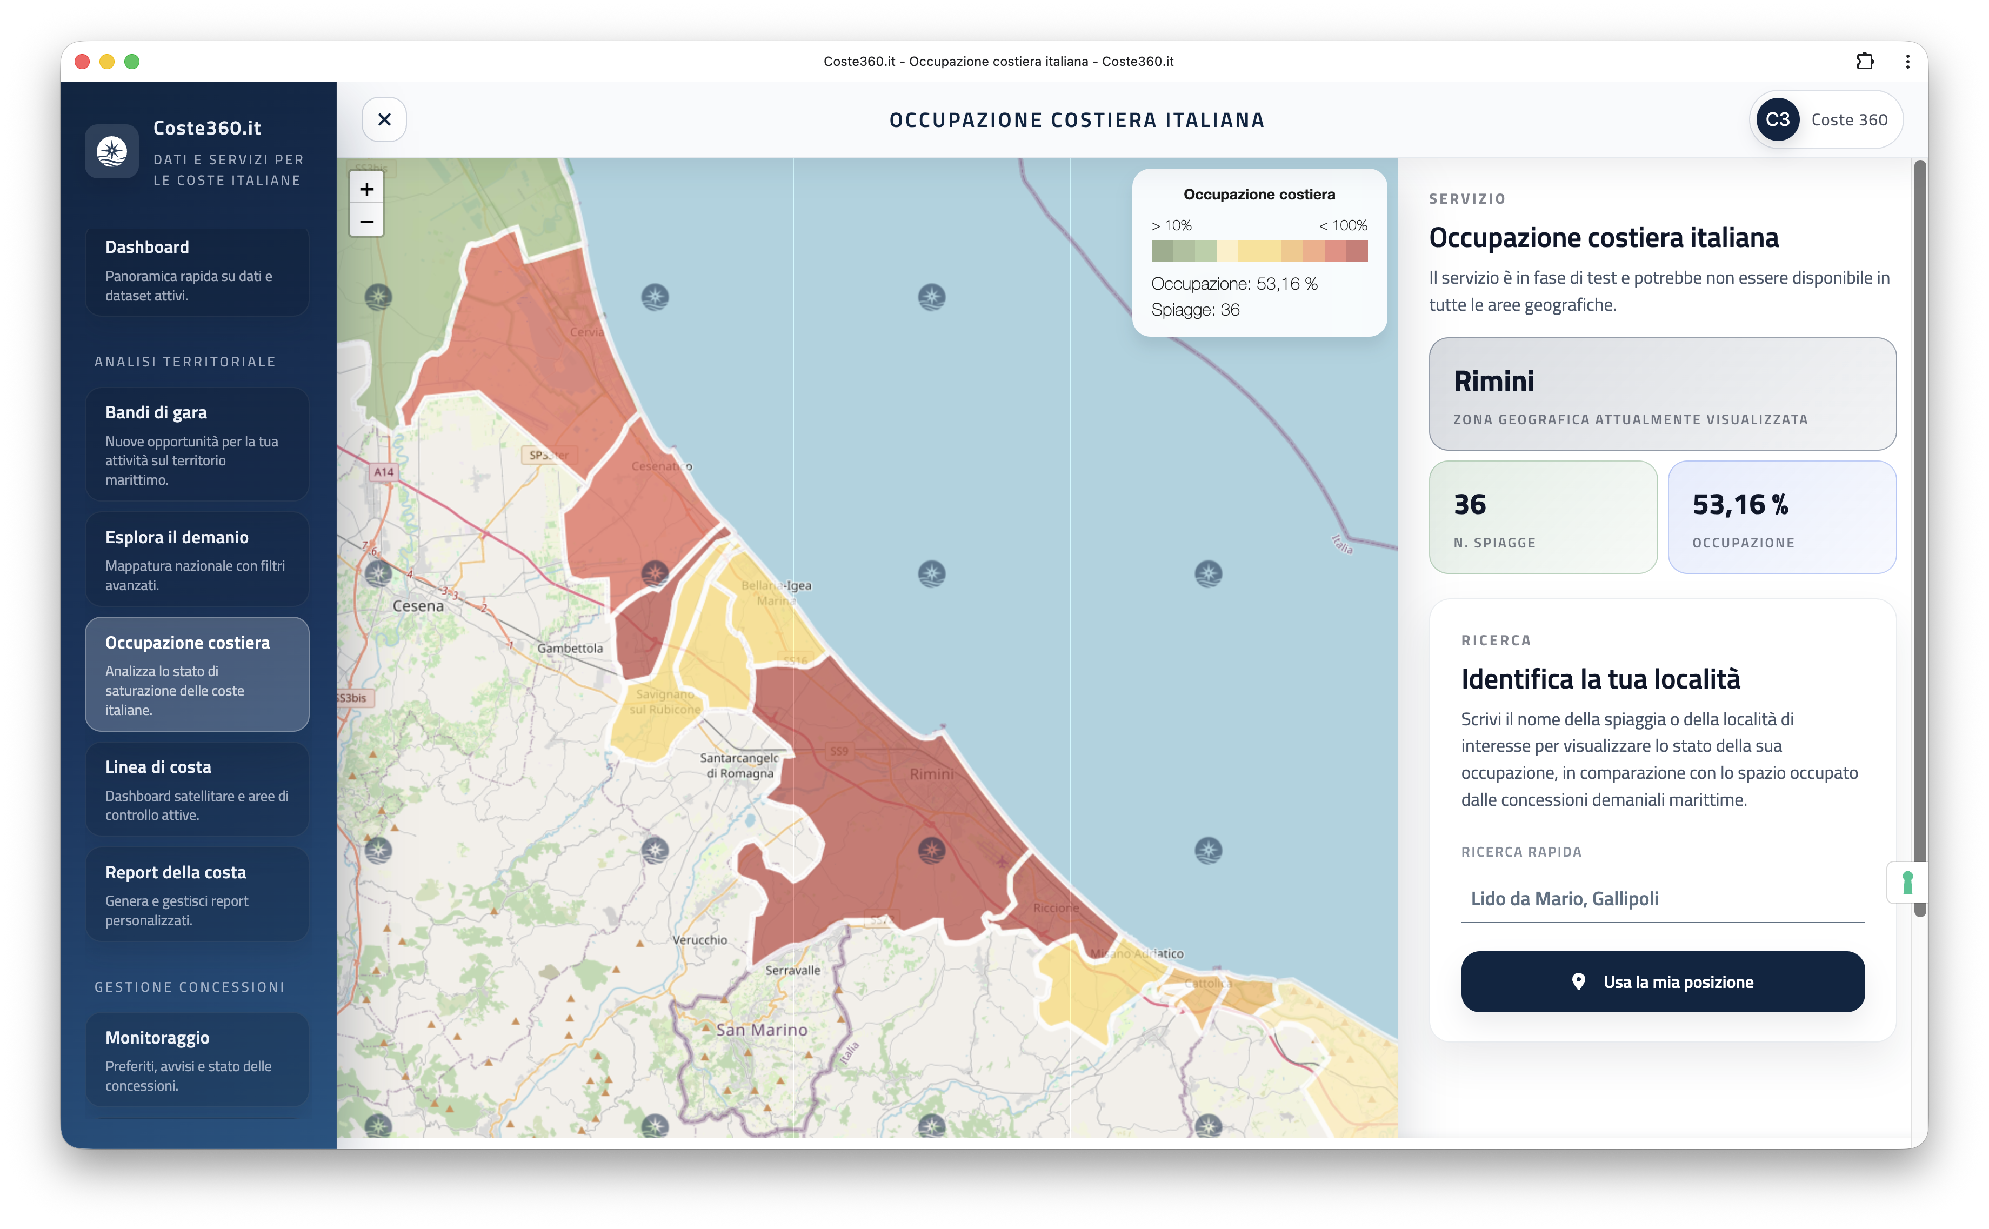Viewport: 1989px width, 1229px height.
Task: Zoom in on the map with the plus control
Action: 366,189
